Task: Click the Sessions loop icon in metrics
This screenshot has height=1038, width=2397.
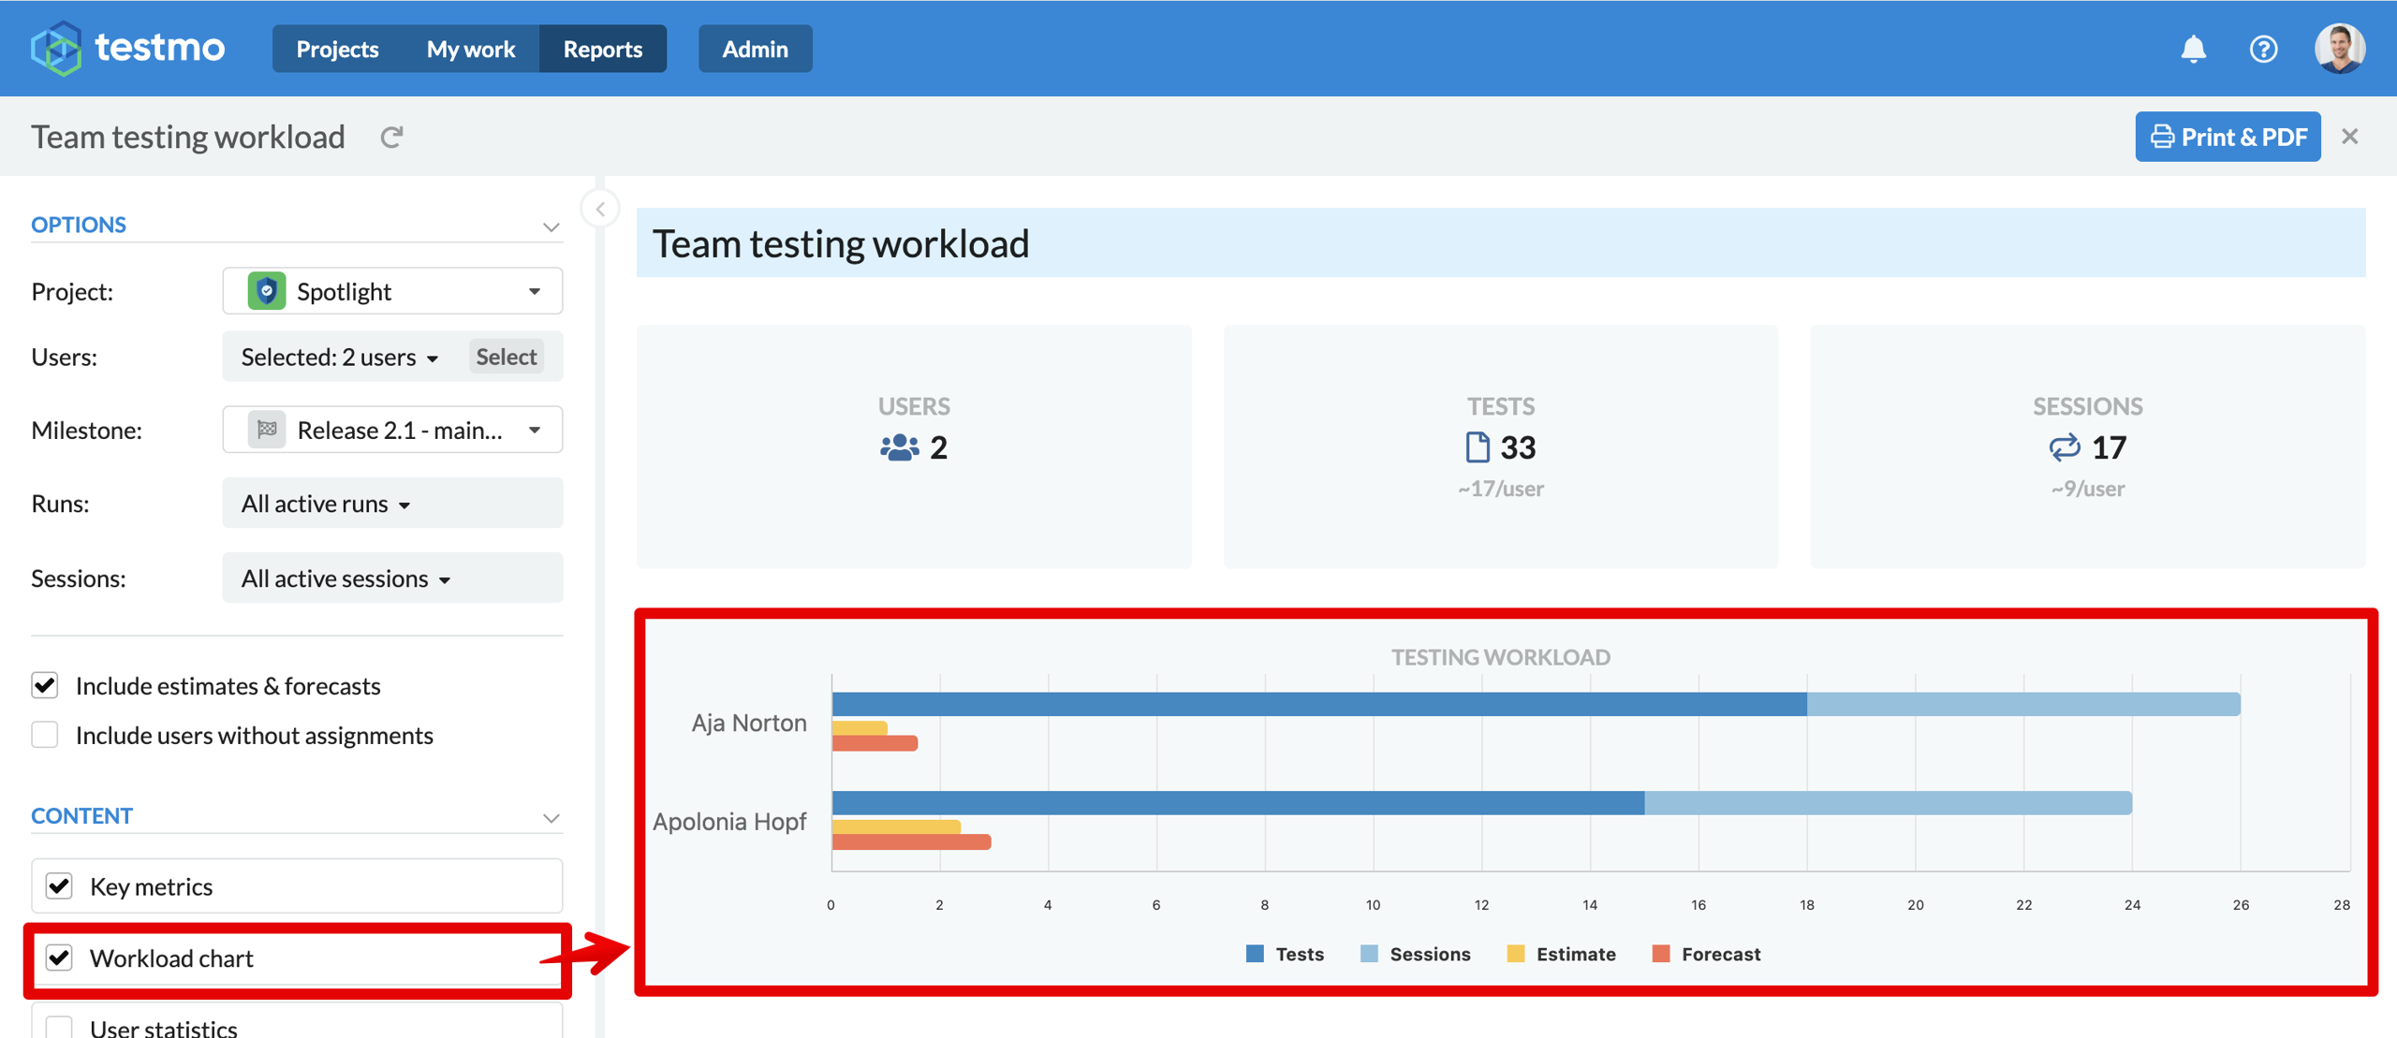Action: (x=2064, y=447)
